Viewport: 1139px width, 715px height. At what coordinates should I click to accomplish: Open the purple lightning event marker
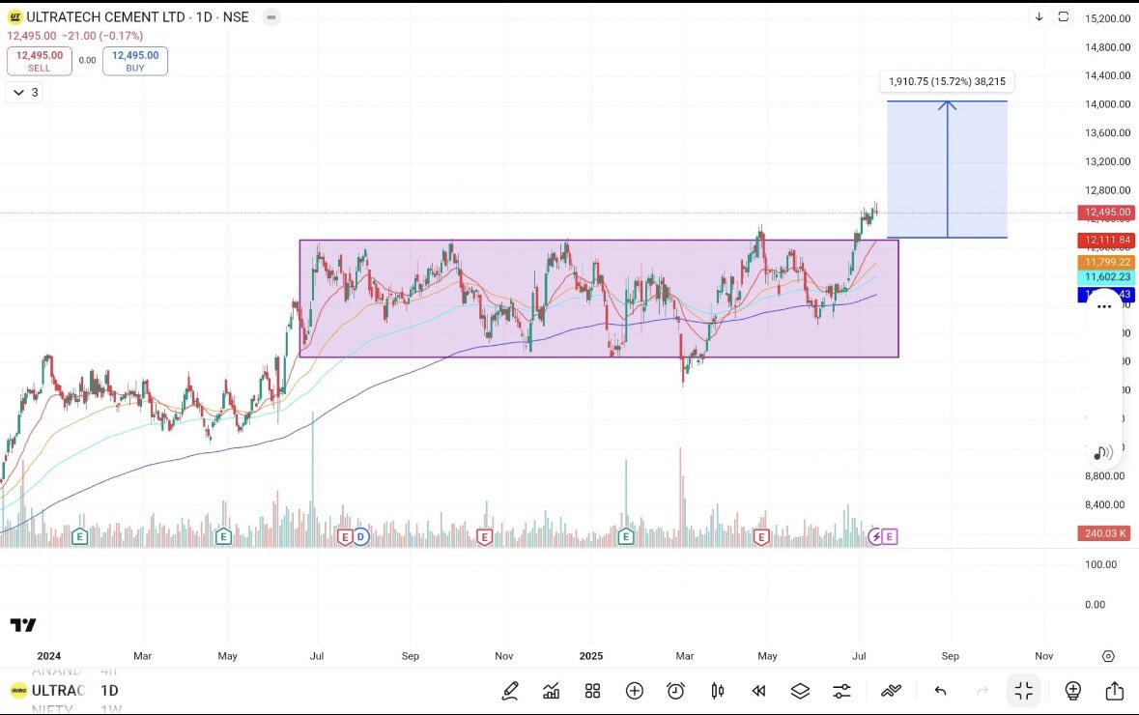click(875, 537)
